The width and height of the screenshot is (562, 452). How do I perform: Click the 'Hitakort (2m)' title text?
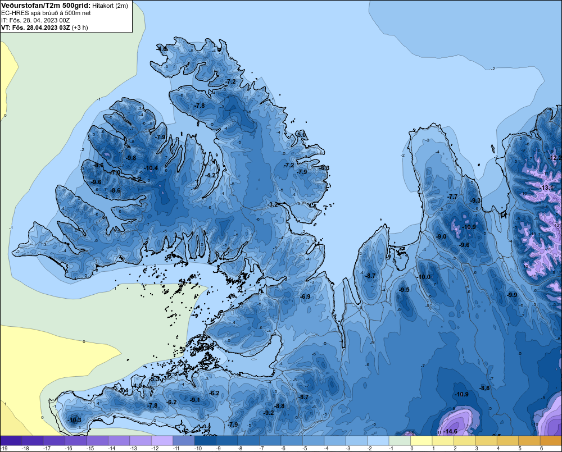click(110, 6)
